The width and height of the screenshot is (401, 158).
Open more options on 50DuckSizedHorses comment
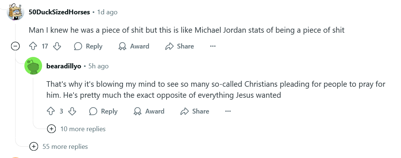point(212,46)
